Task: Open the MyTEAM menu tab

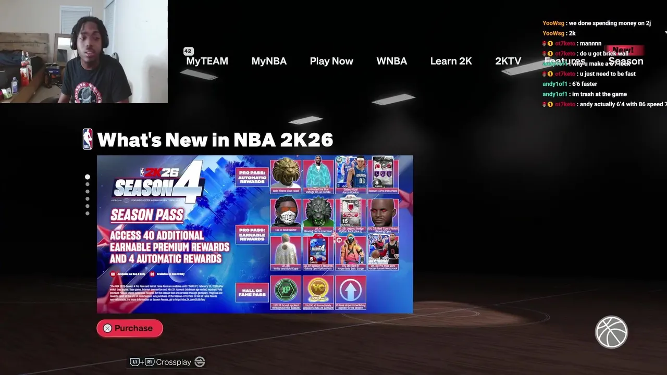Action: click(207, 61)
